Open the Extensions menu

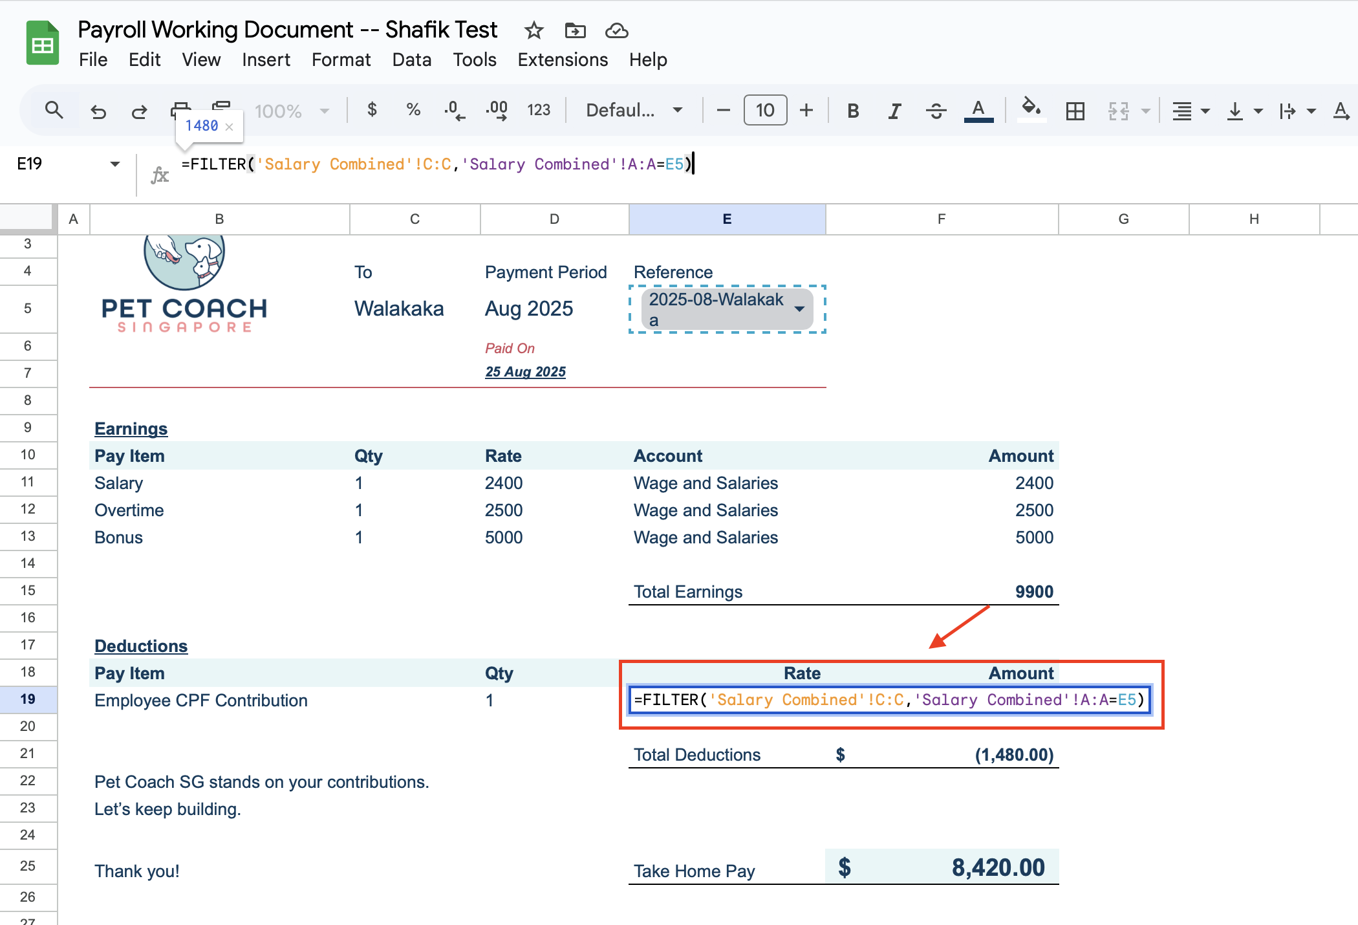(x=563, y=60)
